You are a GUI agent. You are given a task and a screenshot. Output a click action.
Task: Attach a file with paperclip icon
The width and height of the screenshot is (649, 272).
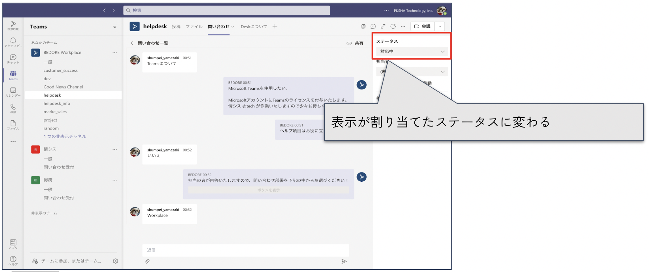pyautogui.click(x=147, y=261)
